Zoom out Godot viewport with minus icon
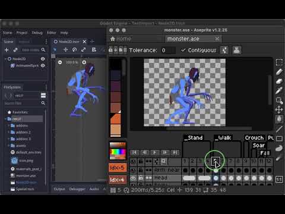 tap(60, 62)
